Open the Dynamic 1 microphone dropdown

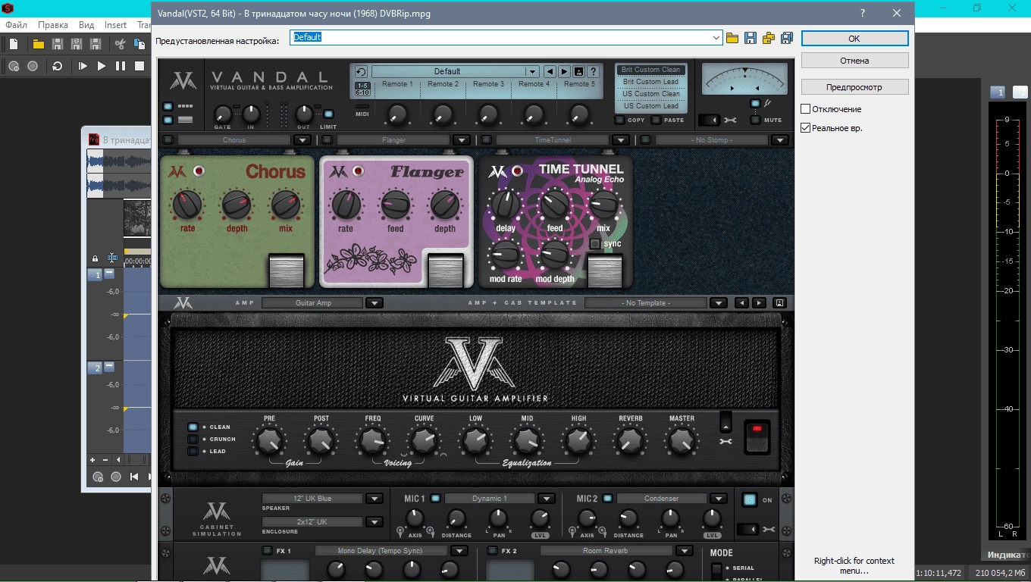coord(547,499)
